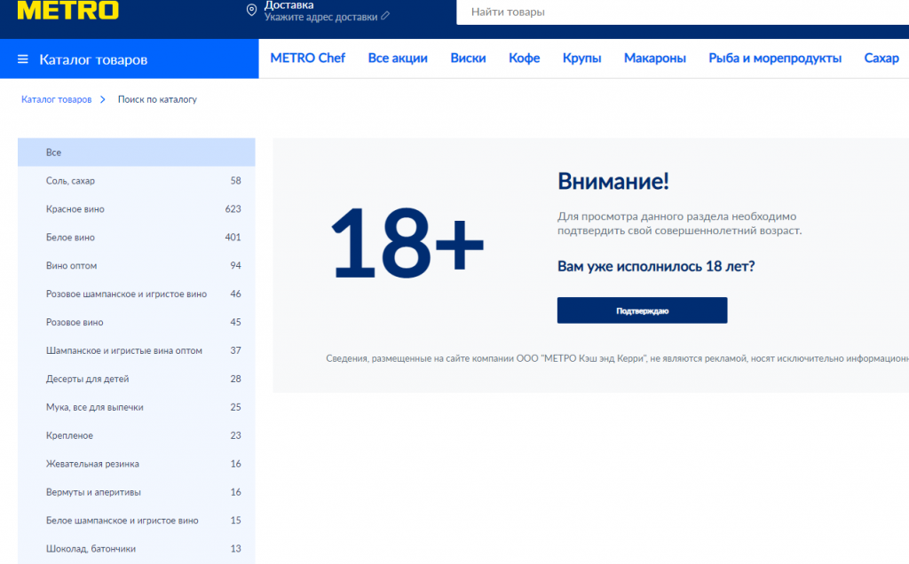Navigate to Рыба и морепродукты
The image size is (909, 564).
[x=775, y=59]
